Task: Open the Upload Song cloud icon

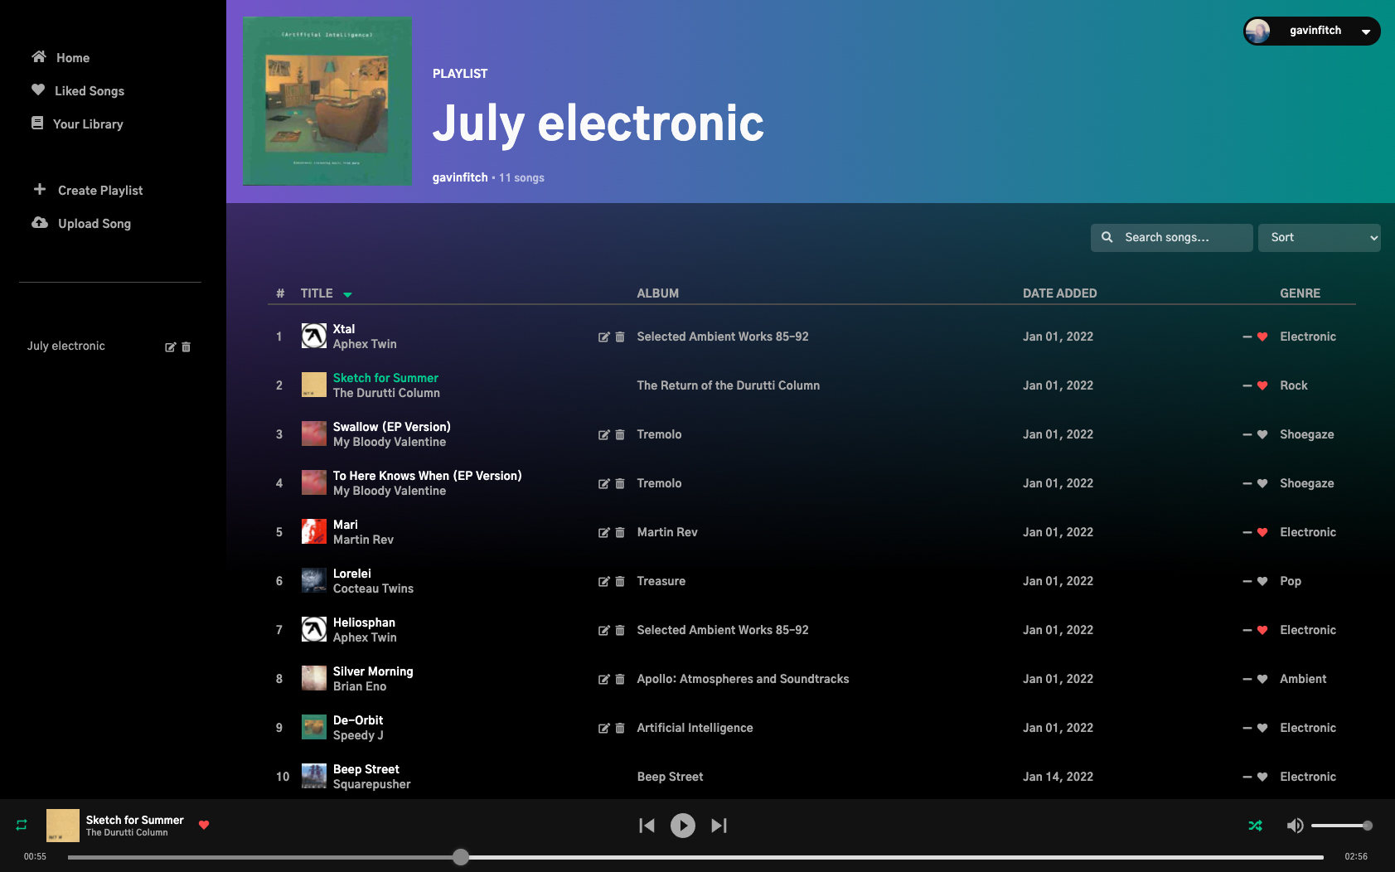Action: (x=38, y=222)
